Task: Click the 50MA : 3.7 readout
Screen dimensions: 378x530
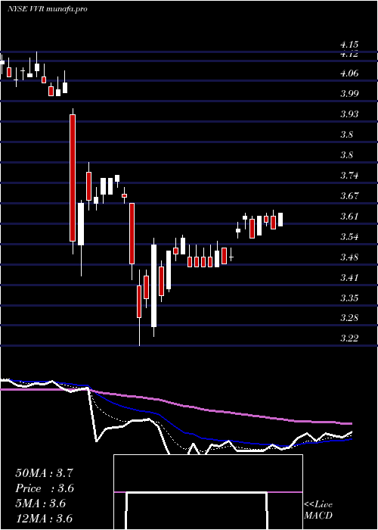Action: [x=44, y=473]
